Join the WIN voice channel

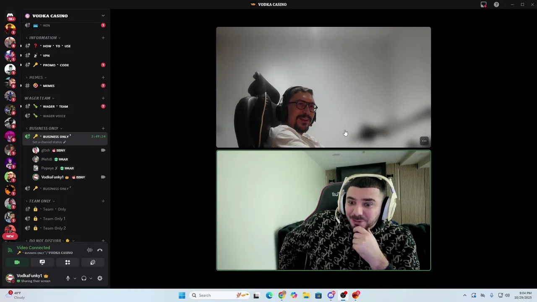point(65,25)
